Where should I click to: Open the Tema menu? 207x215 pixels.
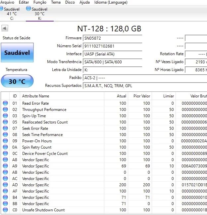click(x=56, y=2)
